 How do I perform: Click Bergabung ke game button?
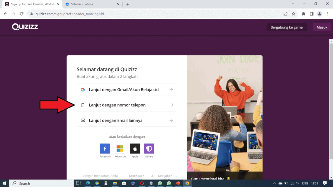(x=287, y=27)
